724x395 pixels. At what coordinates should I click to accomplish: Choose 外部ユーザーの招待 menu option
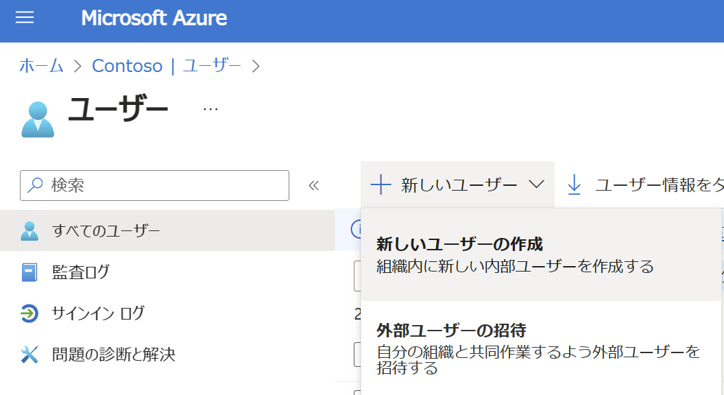541,349
